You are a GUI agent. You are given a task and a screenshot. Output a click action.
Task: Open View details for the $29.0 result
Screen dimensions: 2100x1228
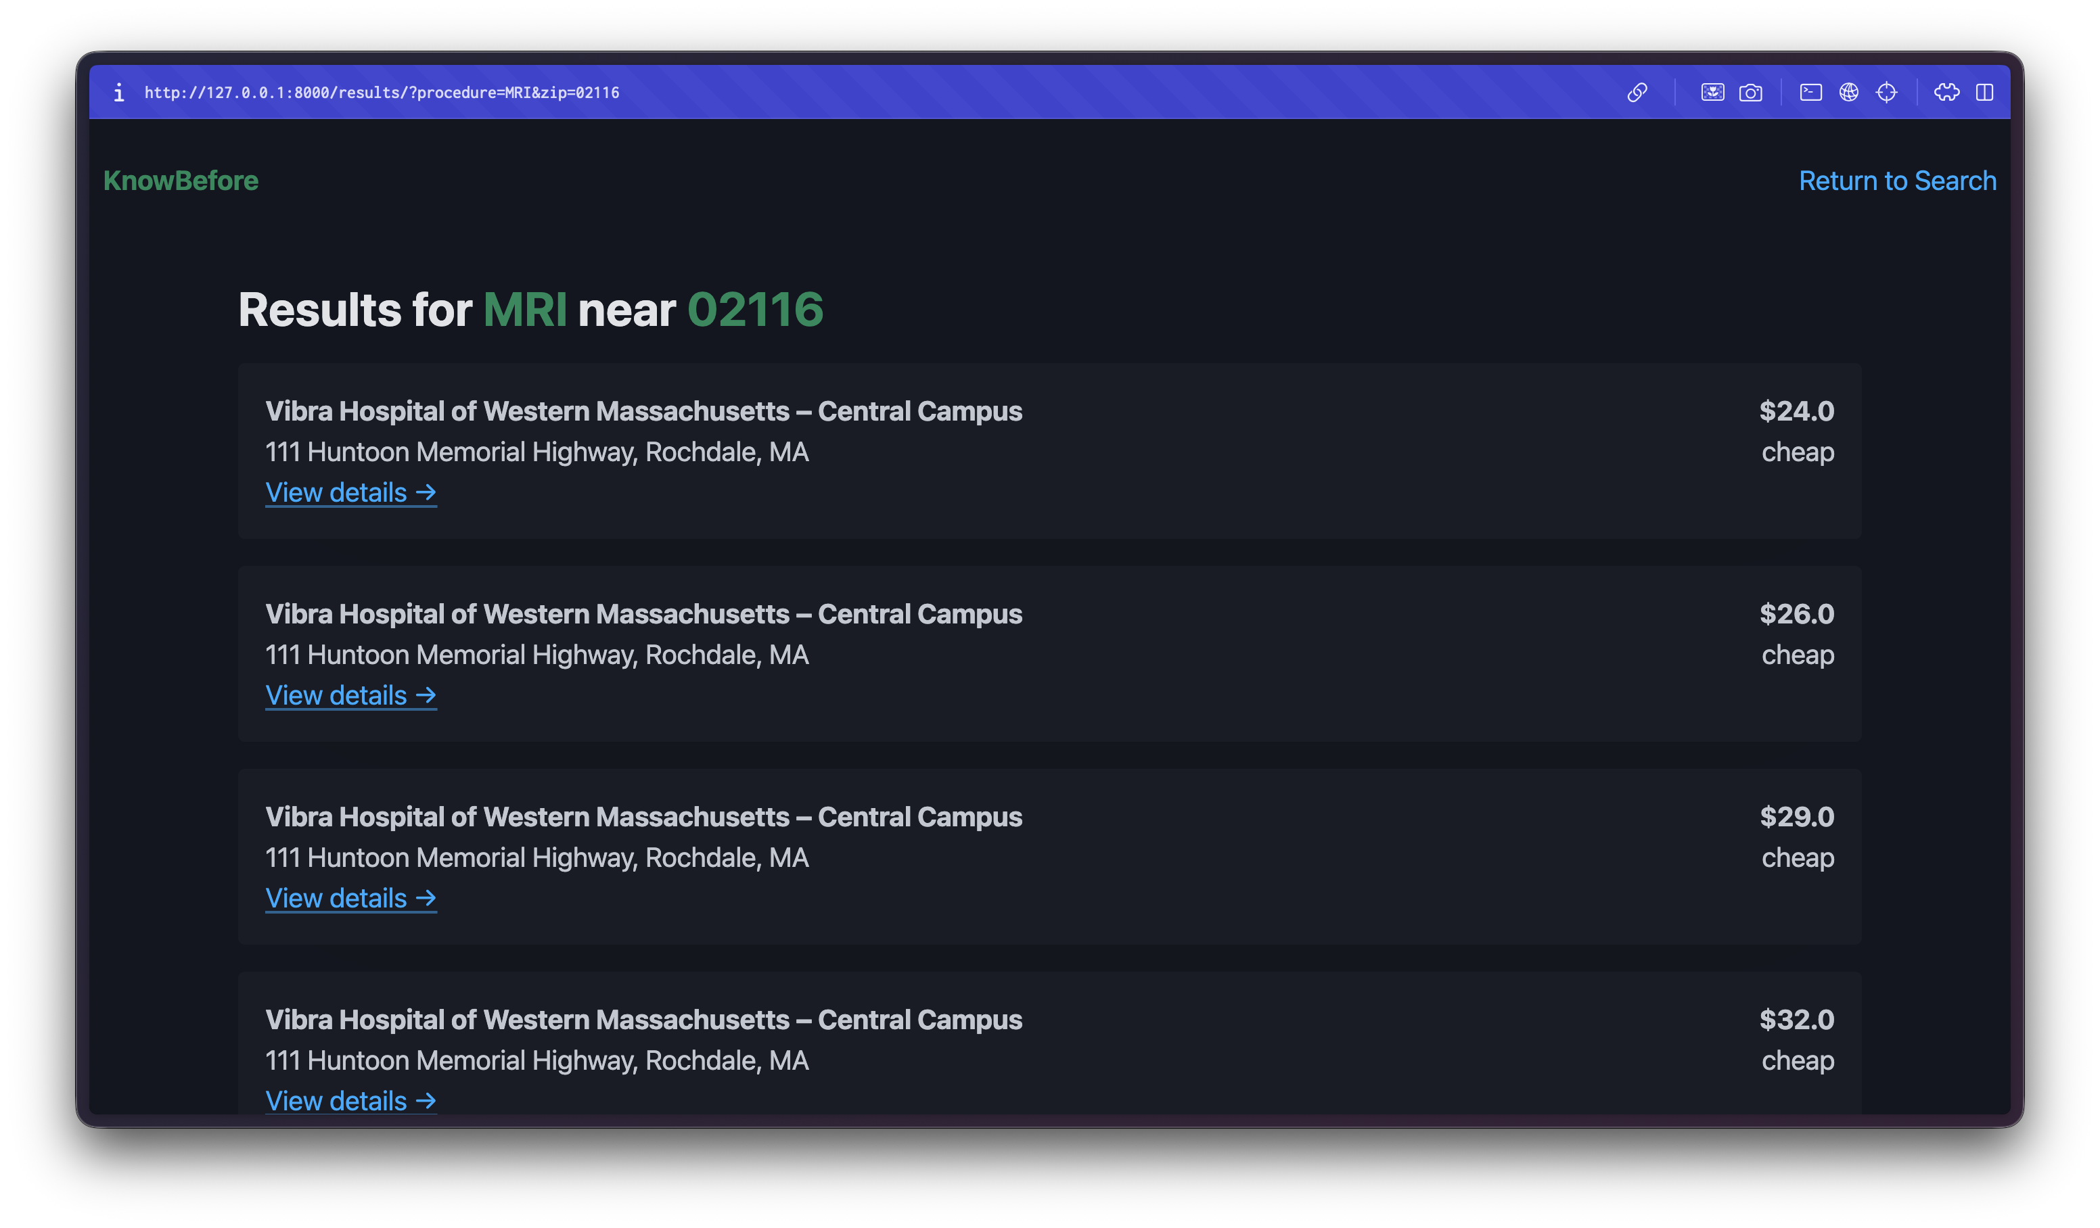coord(351,898)
